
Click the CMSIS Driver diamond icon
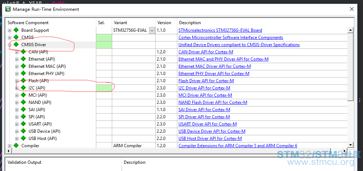point(16,44)
